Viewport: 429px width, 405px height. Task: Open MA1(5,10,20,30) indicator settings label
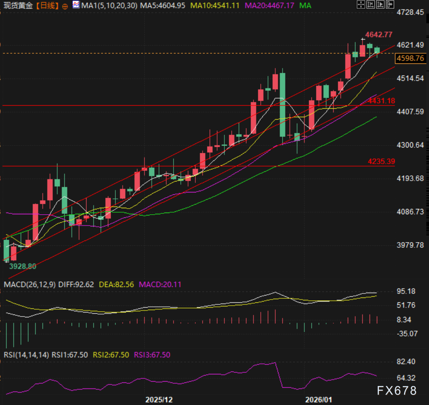point(109,6)
